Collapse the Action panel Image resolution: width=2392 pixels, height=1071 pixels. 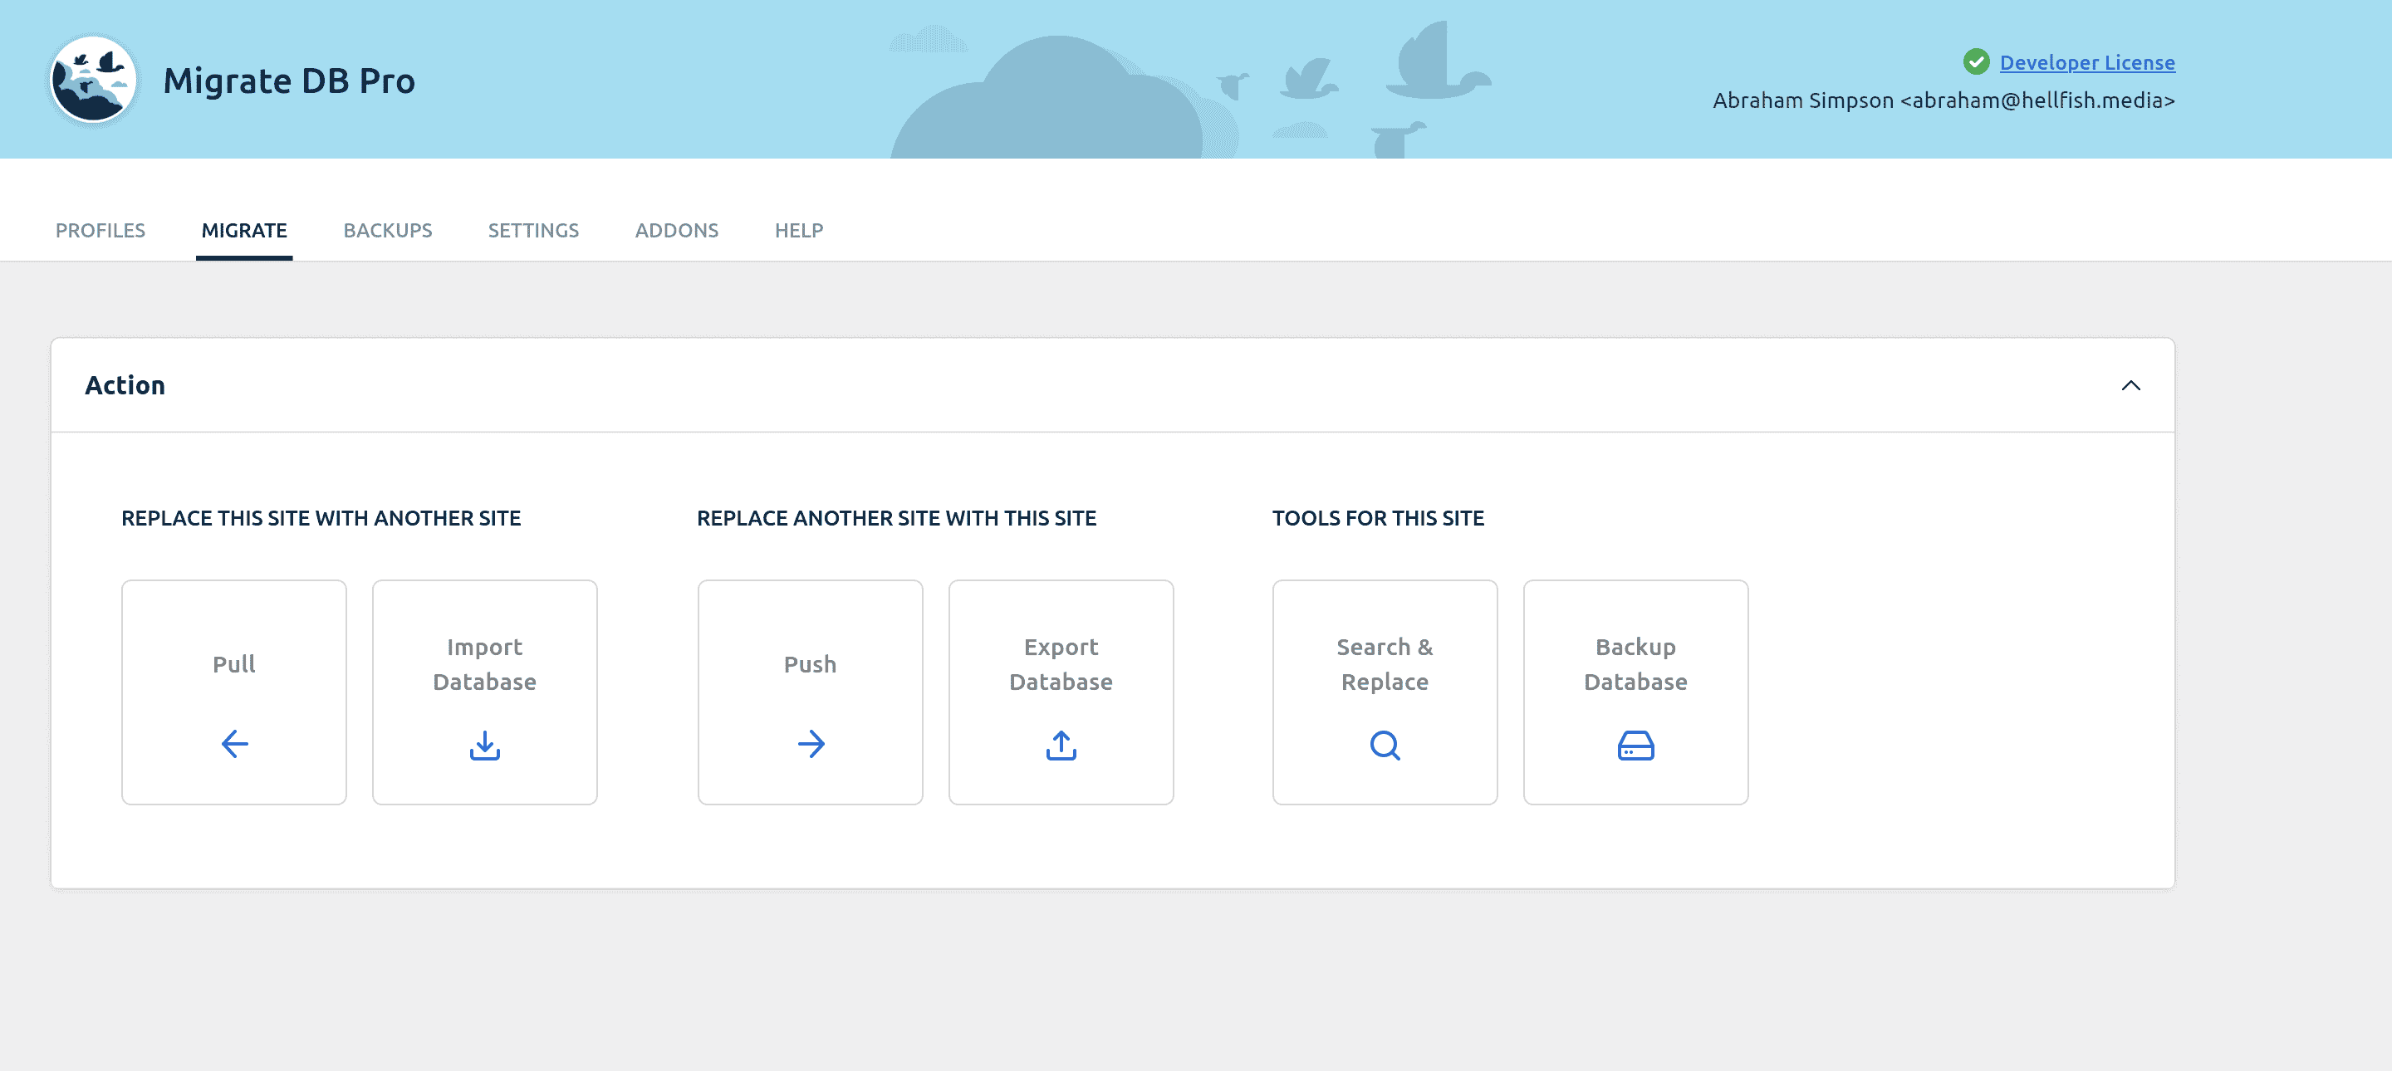click(x=2131, y=385)
